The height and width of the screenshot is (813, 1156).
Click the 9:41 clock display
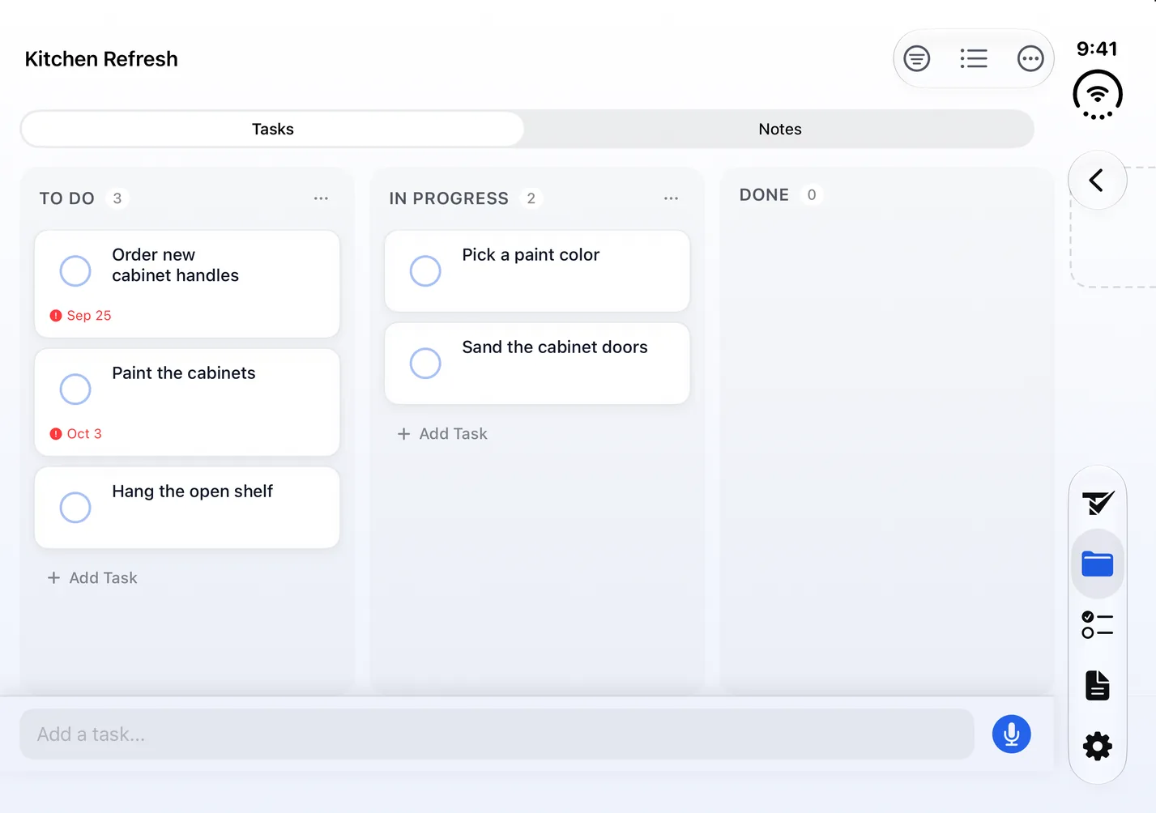(x=1097, y=49)
